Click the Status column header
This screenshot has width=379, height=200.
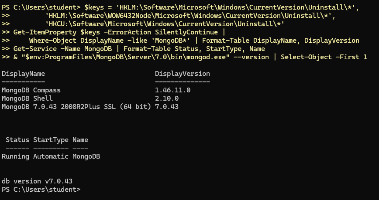pyautogui.click(x=17, y=140)
